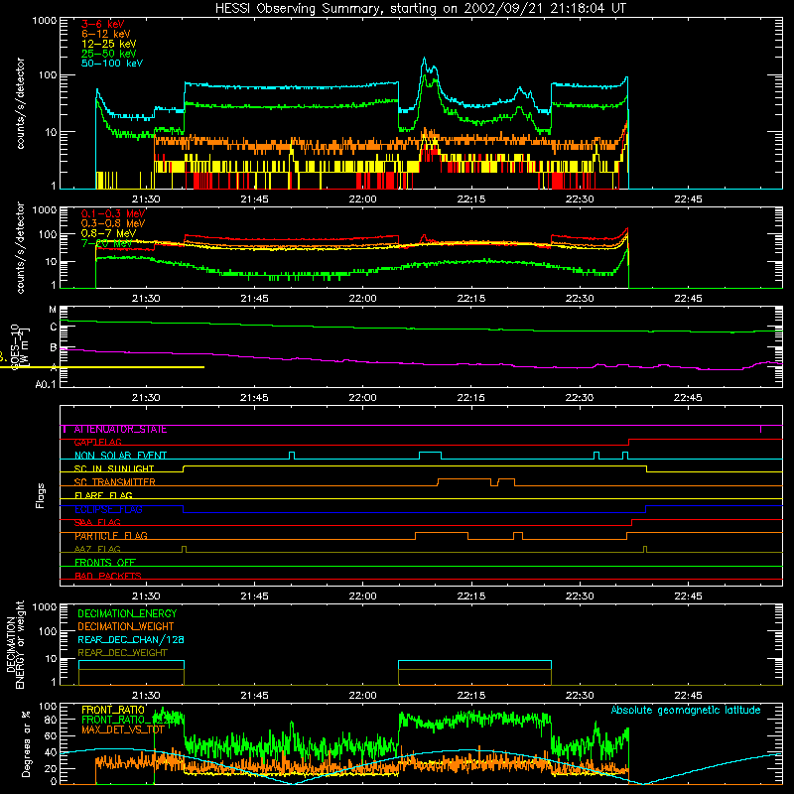The width and height of the screenshot is (794, 794).
Task: Click the Degrees or % axis title
Action: point(26,745)
